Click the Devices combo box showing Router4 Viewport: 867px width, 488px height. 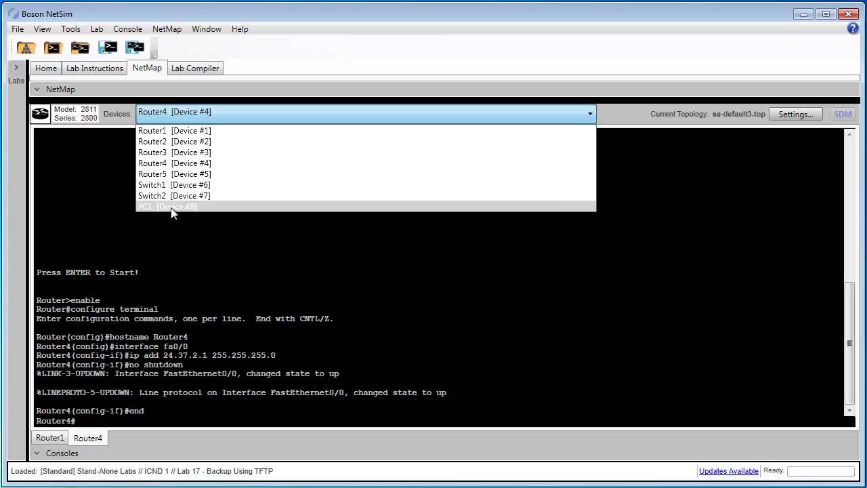point(366,114)
